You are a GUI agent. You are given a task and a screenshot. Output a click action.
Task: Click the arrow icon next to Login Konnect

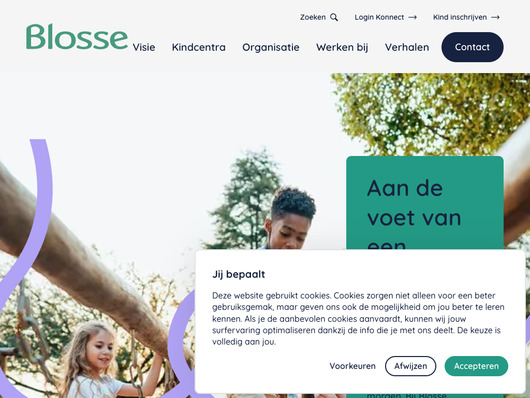413,17
